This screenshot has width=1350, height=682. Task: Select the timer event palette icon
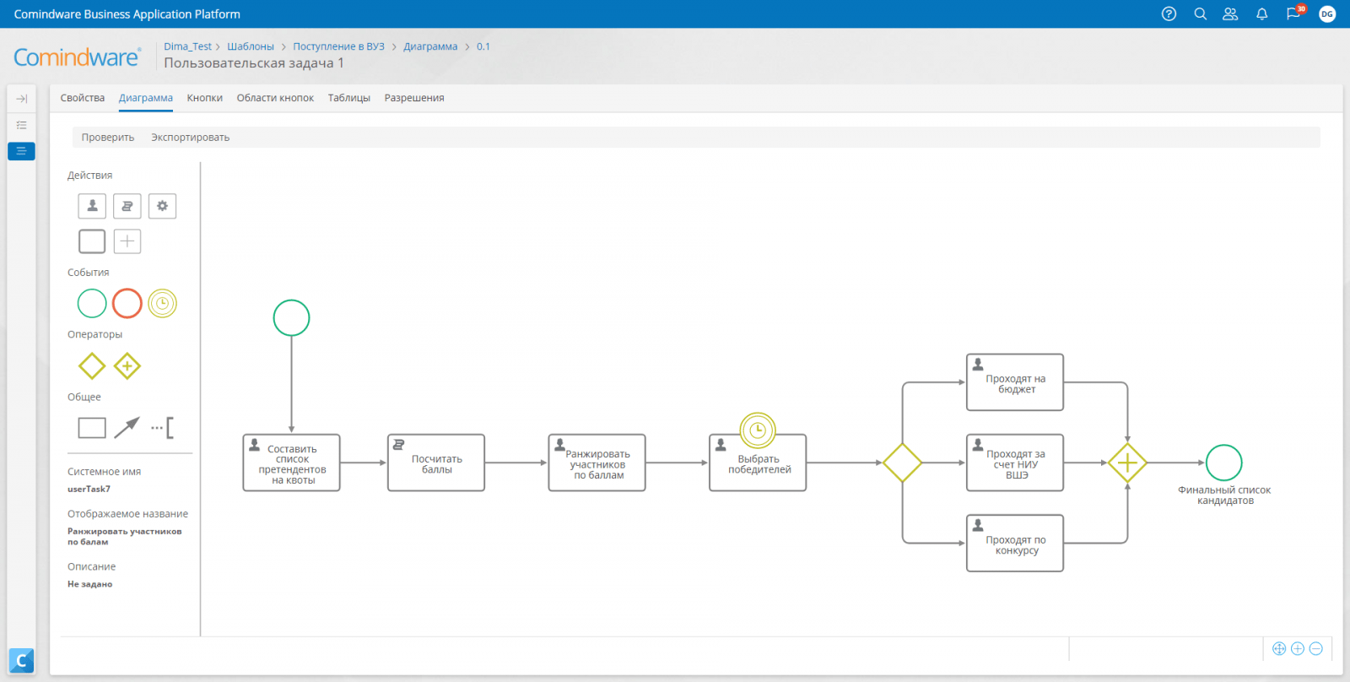click(x=162, y=303)
